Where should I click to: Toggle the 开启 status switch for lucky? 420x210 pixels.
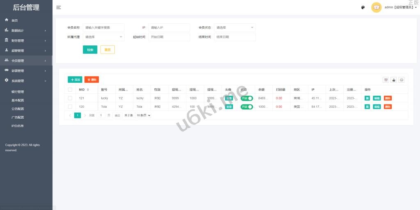[247, 98]
